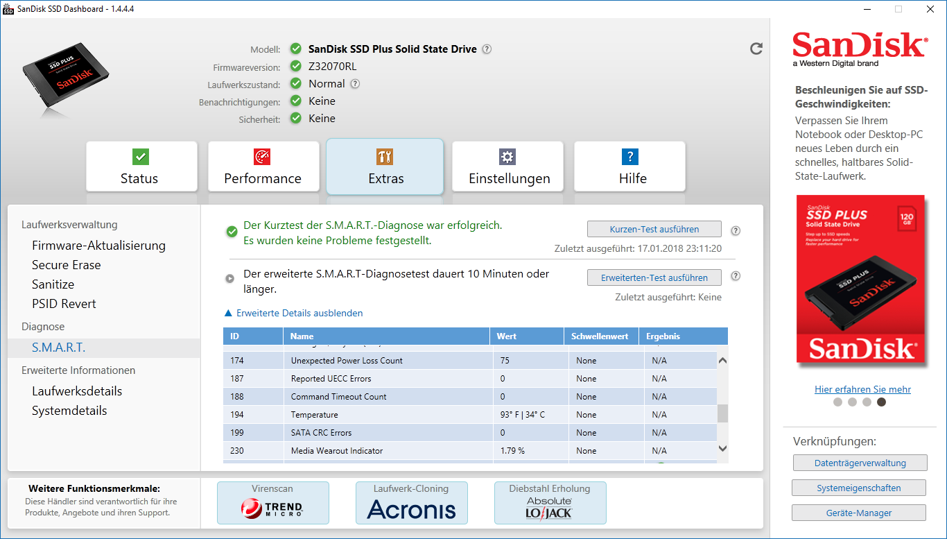Click help icon next to model name
947x539 pixels.
pyautogui.click(x=487, y=49)
